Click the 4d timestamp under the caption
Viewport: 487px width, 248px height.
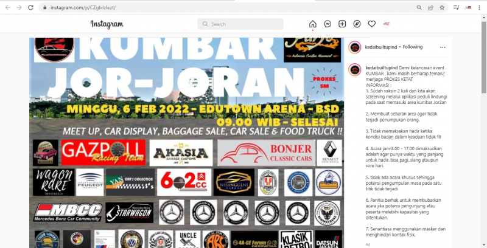coord(368,244)
